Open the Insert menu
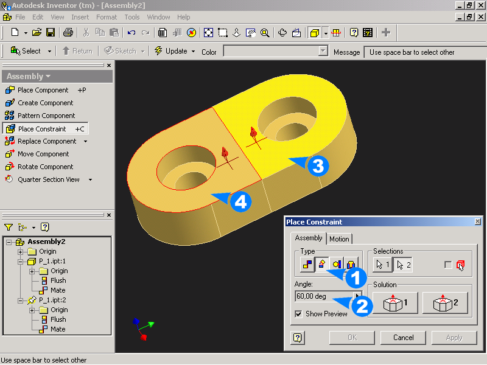This screenshot has width=487, height=365. click(80, 17)
